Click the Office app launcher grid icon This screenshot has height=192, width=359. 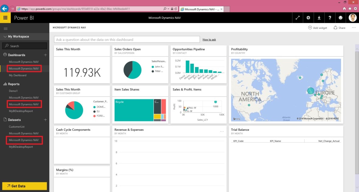5,18
